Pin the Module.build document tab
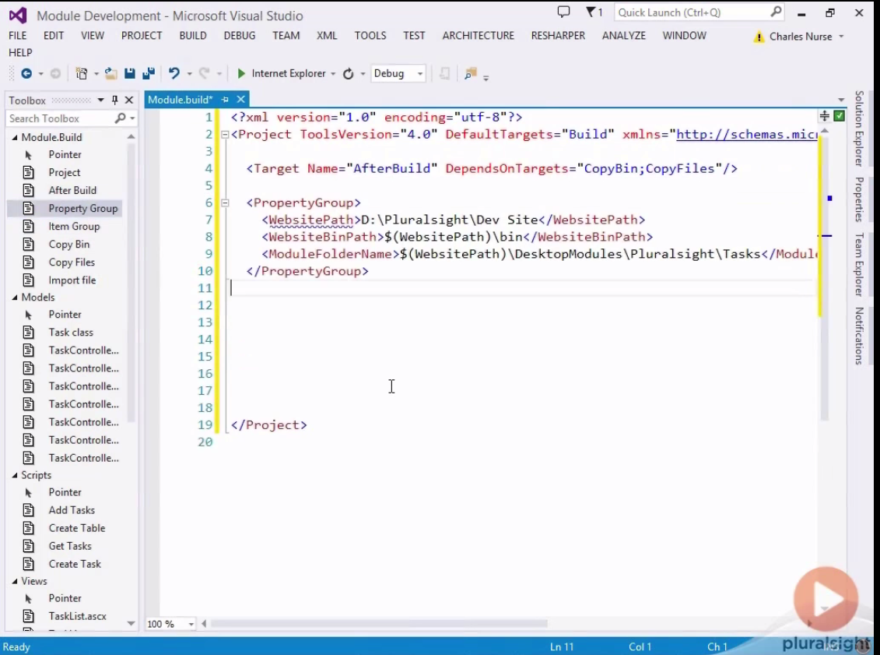 point(225,100)
